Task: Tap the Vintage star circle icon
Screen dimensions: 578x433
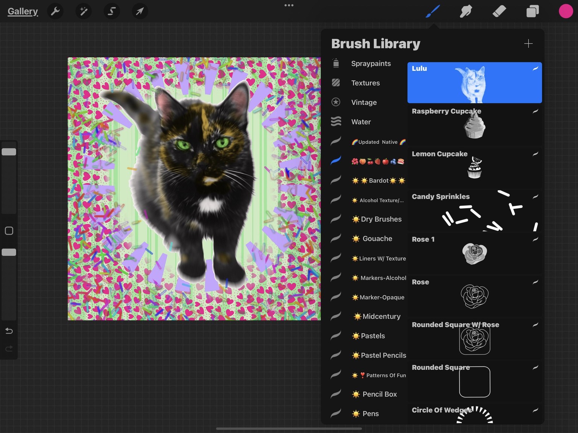Action: click(336, 102)
